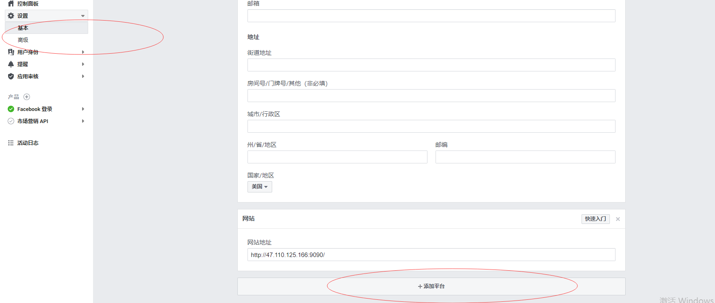715x303 pixels.
Task: Click the 快速入门 button
Action: [x=595, y=219]
